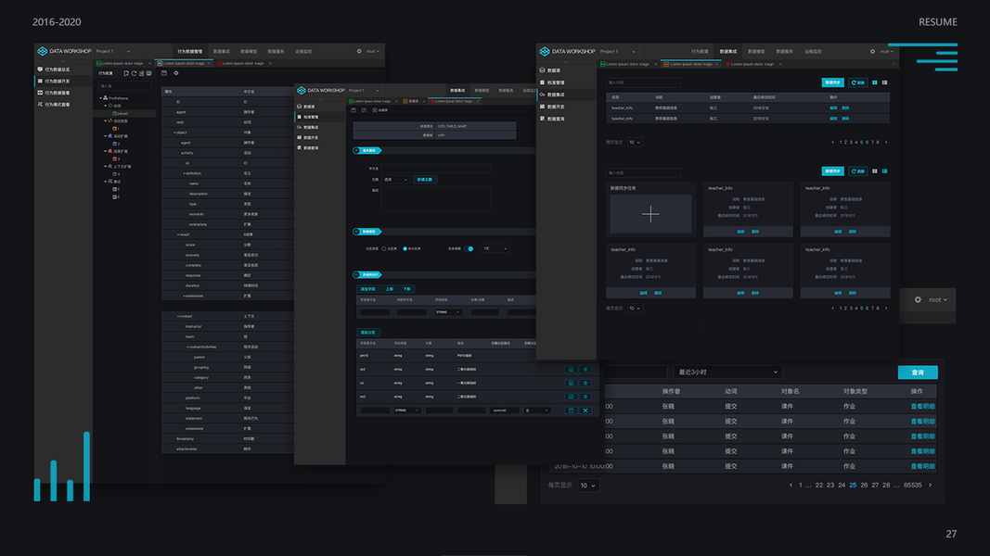Open 查看明细 link in 2018-10-10 row
Image resolution: width=990 pixels, height=556 pixels.
[922, 466]
